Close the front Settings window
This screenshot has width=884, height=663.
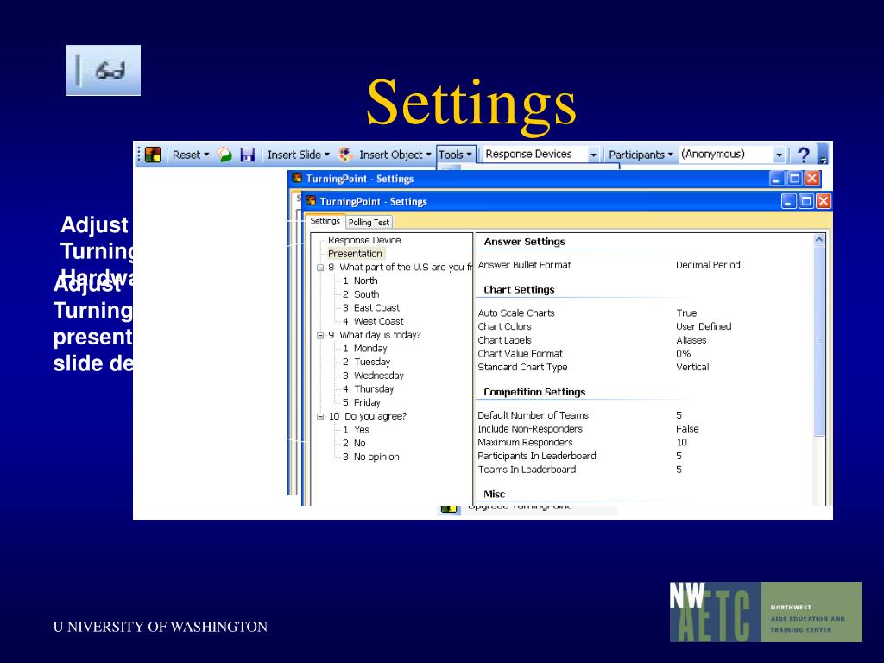(x=823, y=201)
